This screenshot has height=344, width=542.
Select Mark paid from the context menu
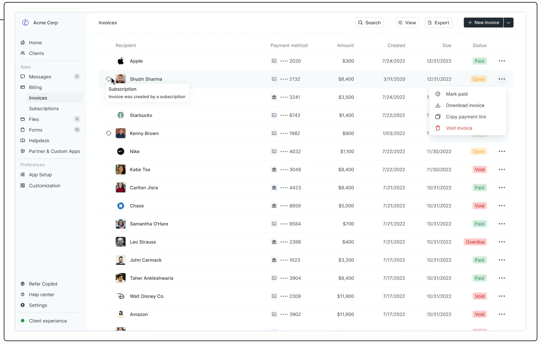click(x=457, y=94)
